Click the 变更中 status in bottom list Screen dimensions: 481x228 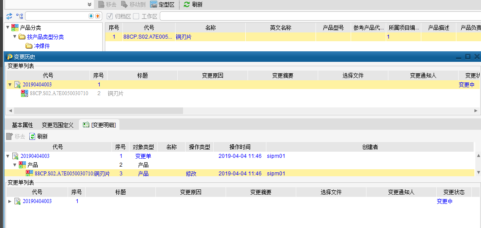point(445,201)
